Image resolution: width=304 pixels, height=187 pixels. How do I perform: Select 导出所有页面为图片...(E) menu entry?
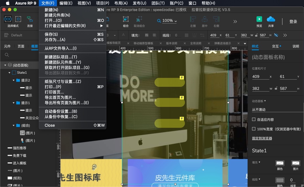[x=72, y=103]
